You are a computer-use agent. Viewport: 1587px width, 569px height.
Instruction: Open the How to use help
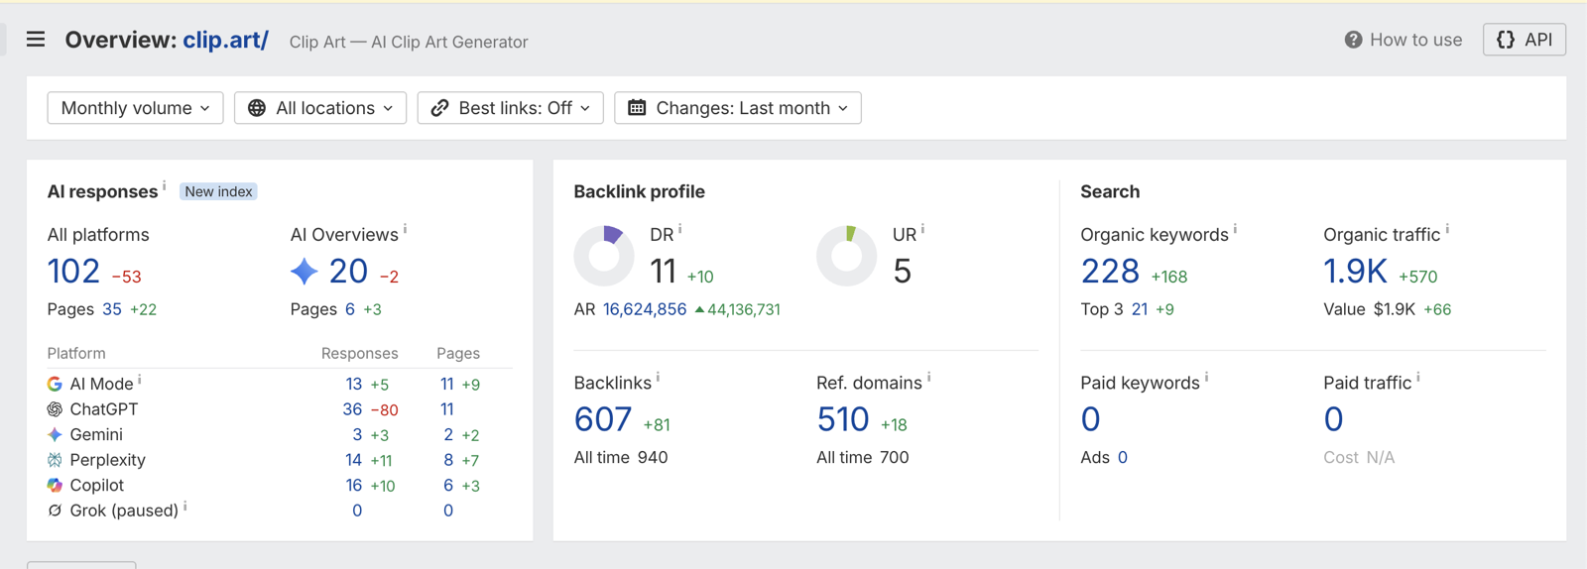coord(1403,40)
